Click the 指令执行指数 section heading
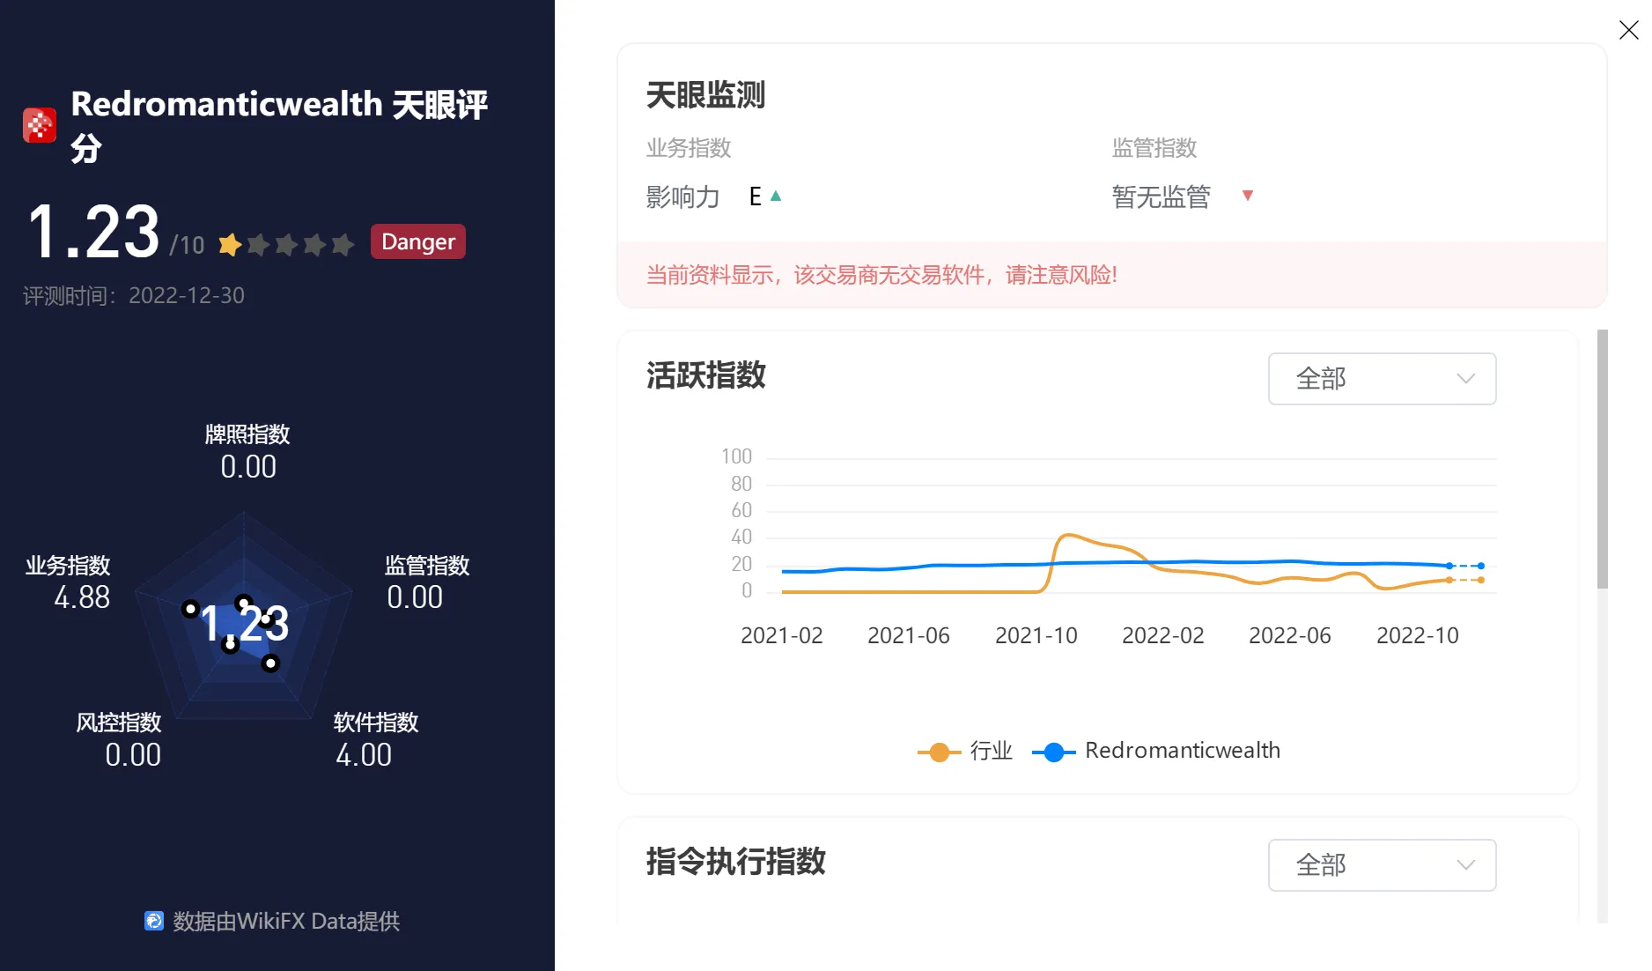Viewport: 1652px width, 971px height. click(x=735, y=861)
